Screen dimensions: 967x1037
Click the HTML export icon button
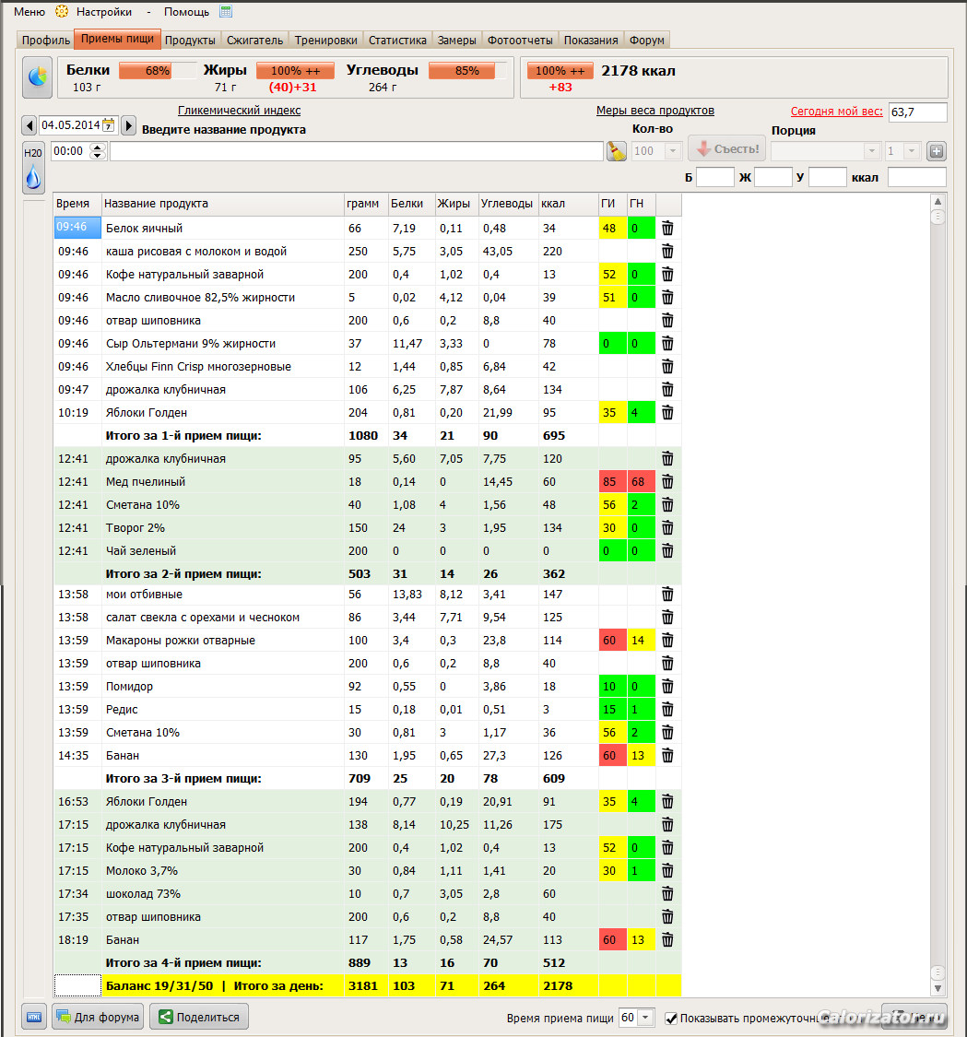[x=34, y=1017]
